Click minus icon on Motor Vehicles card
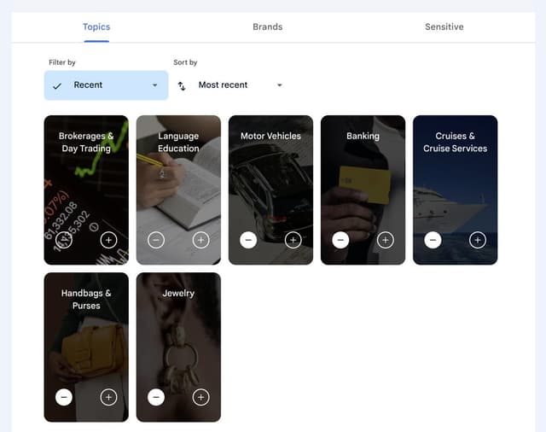The height and width of the screenshot is (432, 546). pyautogui.click(x=248, y=240)
